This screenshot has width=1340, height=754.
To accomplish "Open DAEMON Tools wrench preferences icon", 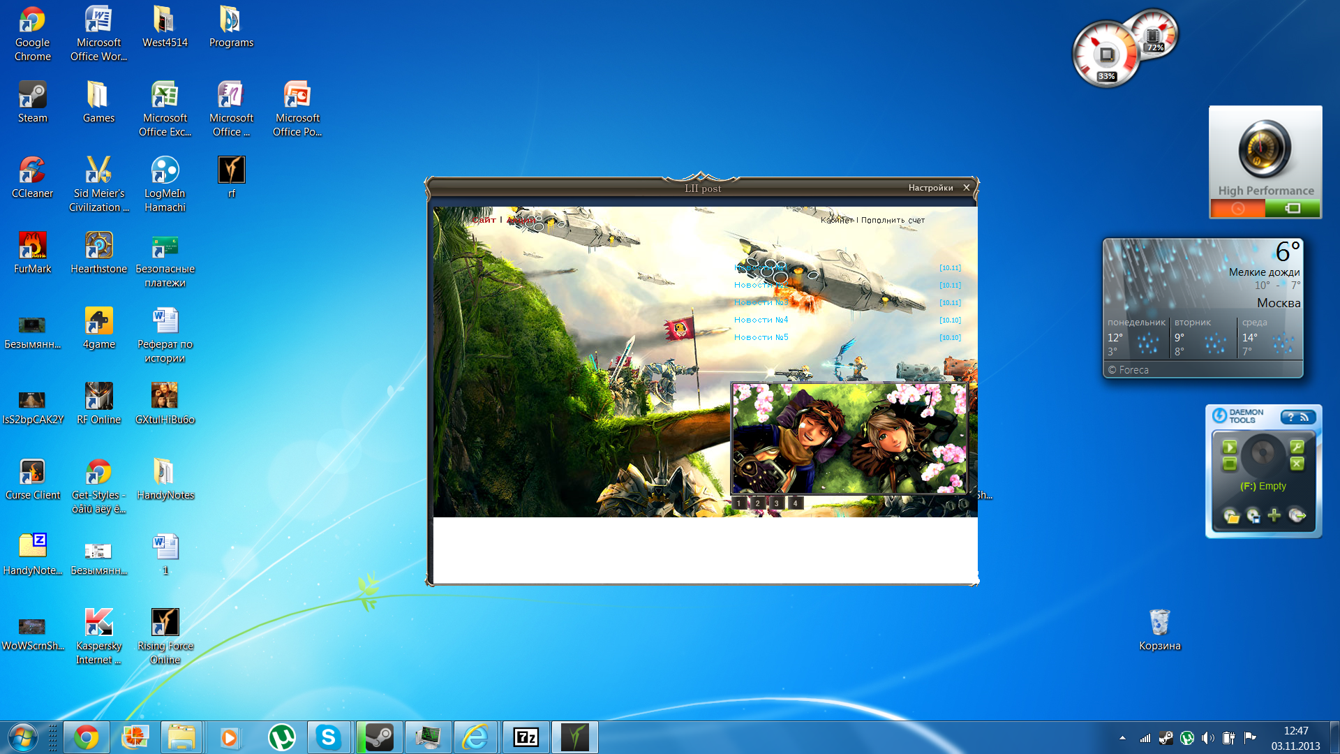I will (x=1297, y=447).
